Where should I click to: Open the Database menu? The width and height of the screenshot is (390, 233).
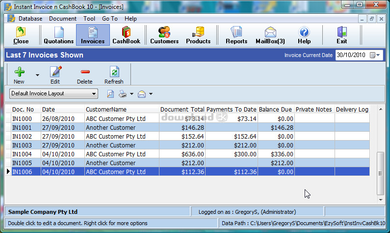tap(30, 19)
